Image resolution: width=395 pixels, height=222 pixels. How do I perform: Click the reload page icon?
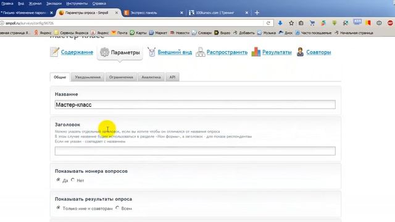point(268,23)
